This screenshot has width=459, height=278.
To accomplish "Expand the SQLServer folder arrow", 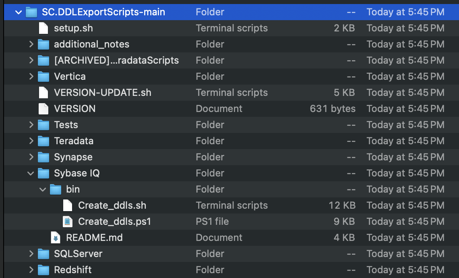I will 31,254.
